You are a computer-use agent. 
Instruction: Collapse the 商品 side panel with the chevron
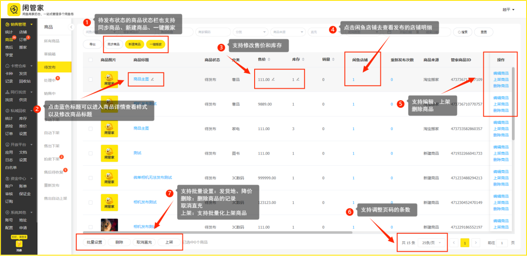coord(71,27)
